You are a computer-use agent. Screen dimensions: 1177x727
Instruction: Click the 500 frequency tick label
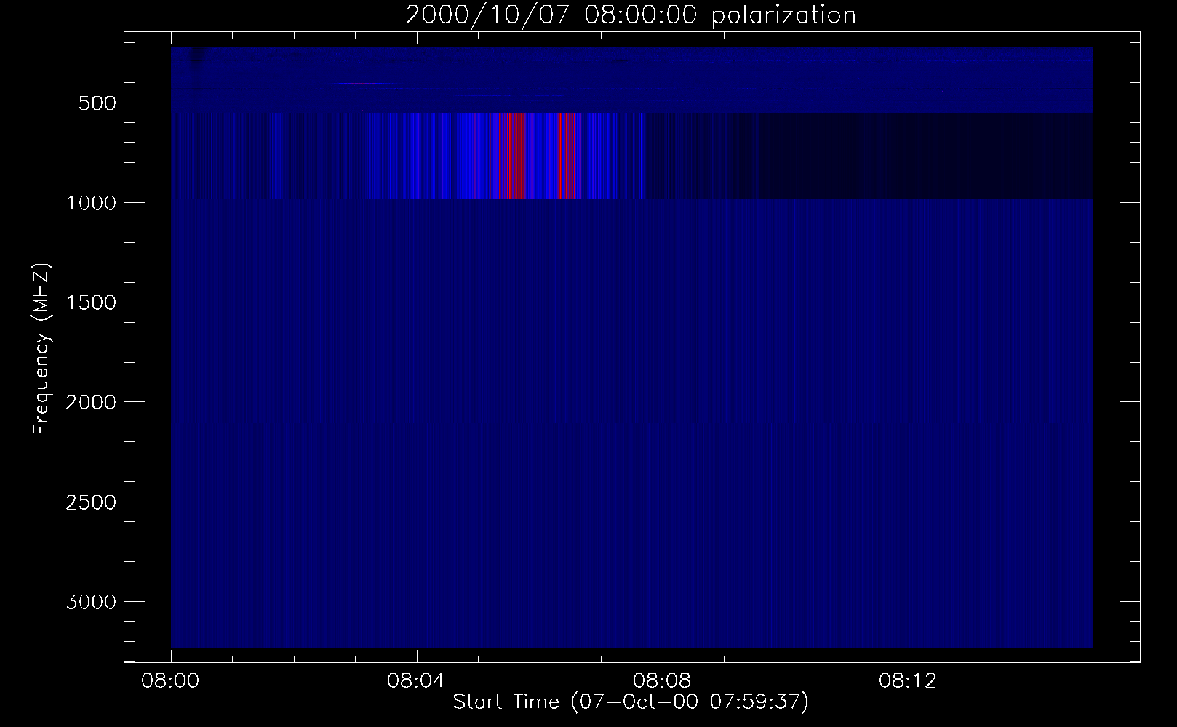[98, 103]
